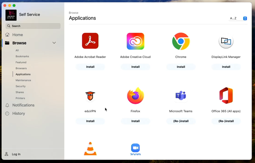Click the Adobe Acrobat Reader name label
Screen dimensions: 255x163
(x=90, y=57)
